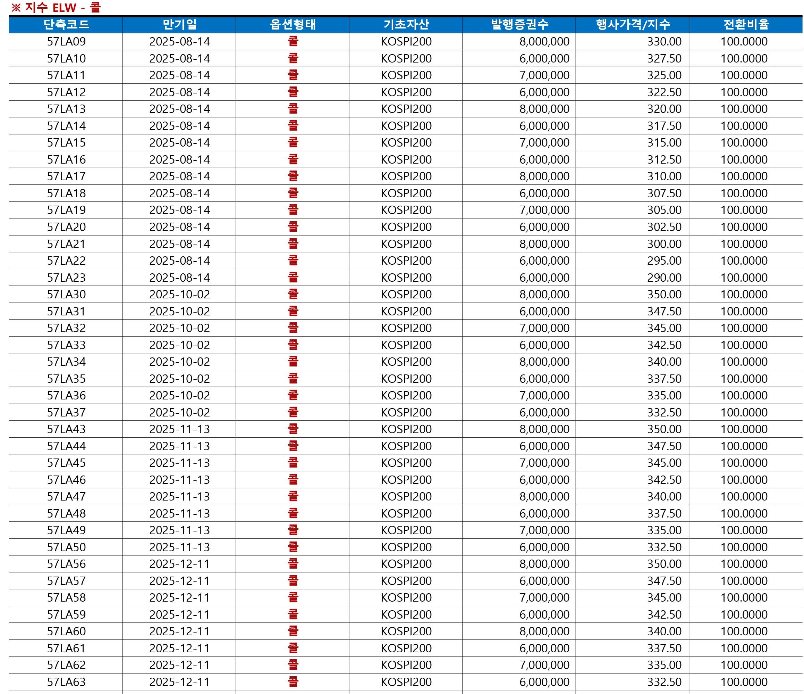Image resolution: width=804 pixels, height=694 pixels.
Task: Select code cell 57LA34
Action: [66, 362]
